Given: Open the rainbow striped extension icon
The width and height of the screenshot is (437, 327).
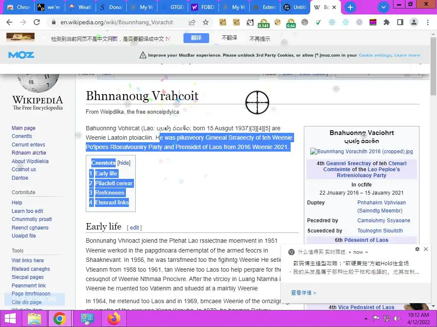Looking at the screenshot, I should click(373, 22).
